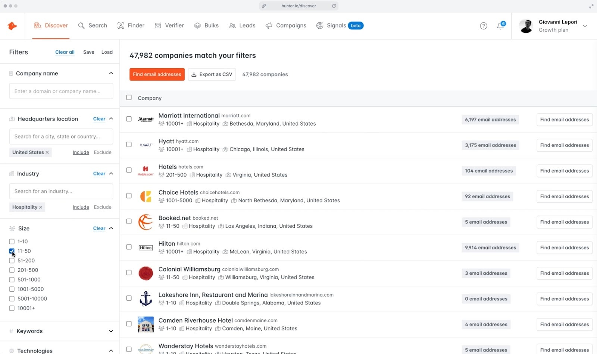Click the Headquarters location building icon

pyautogui.click(x=12, y=119)
